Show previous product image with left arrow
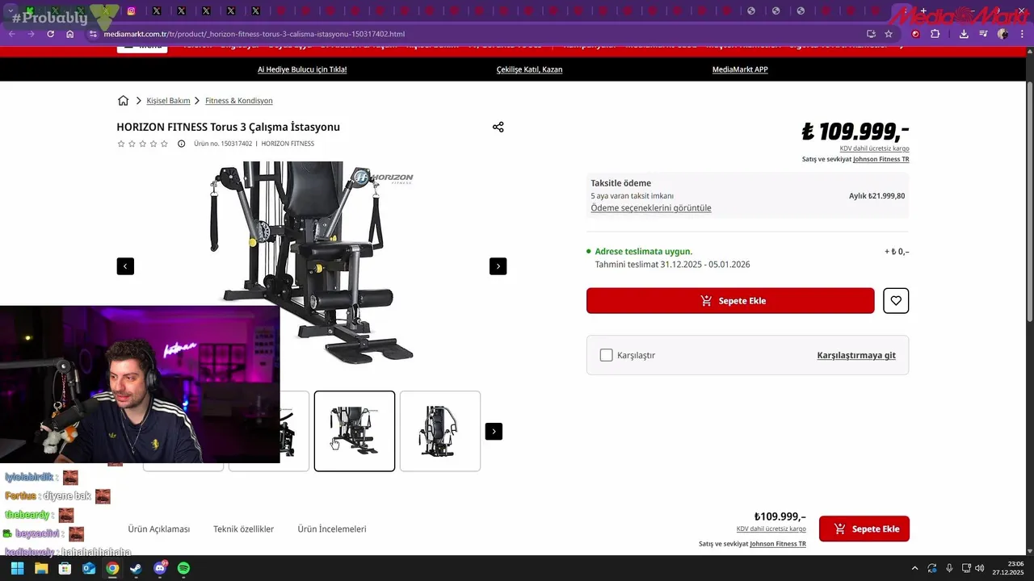Viewport: 1034px width, 581px height. click(125, 266)
